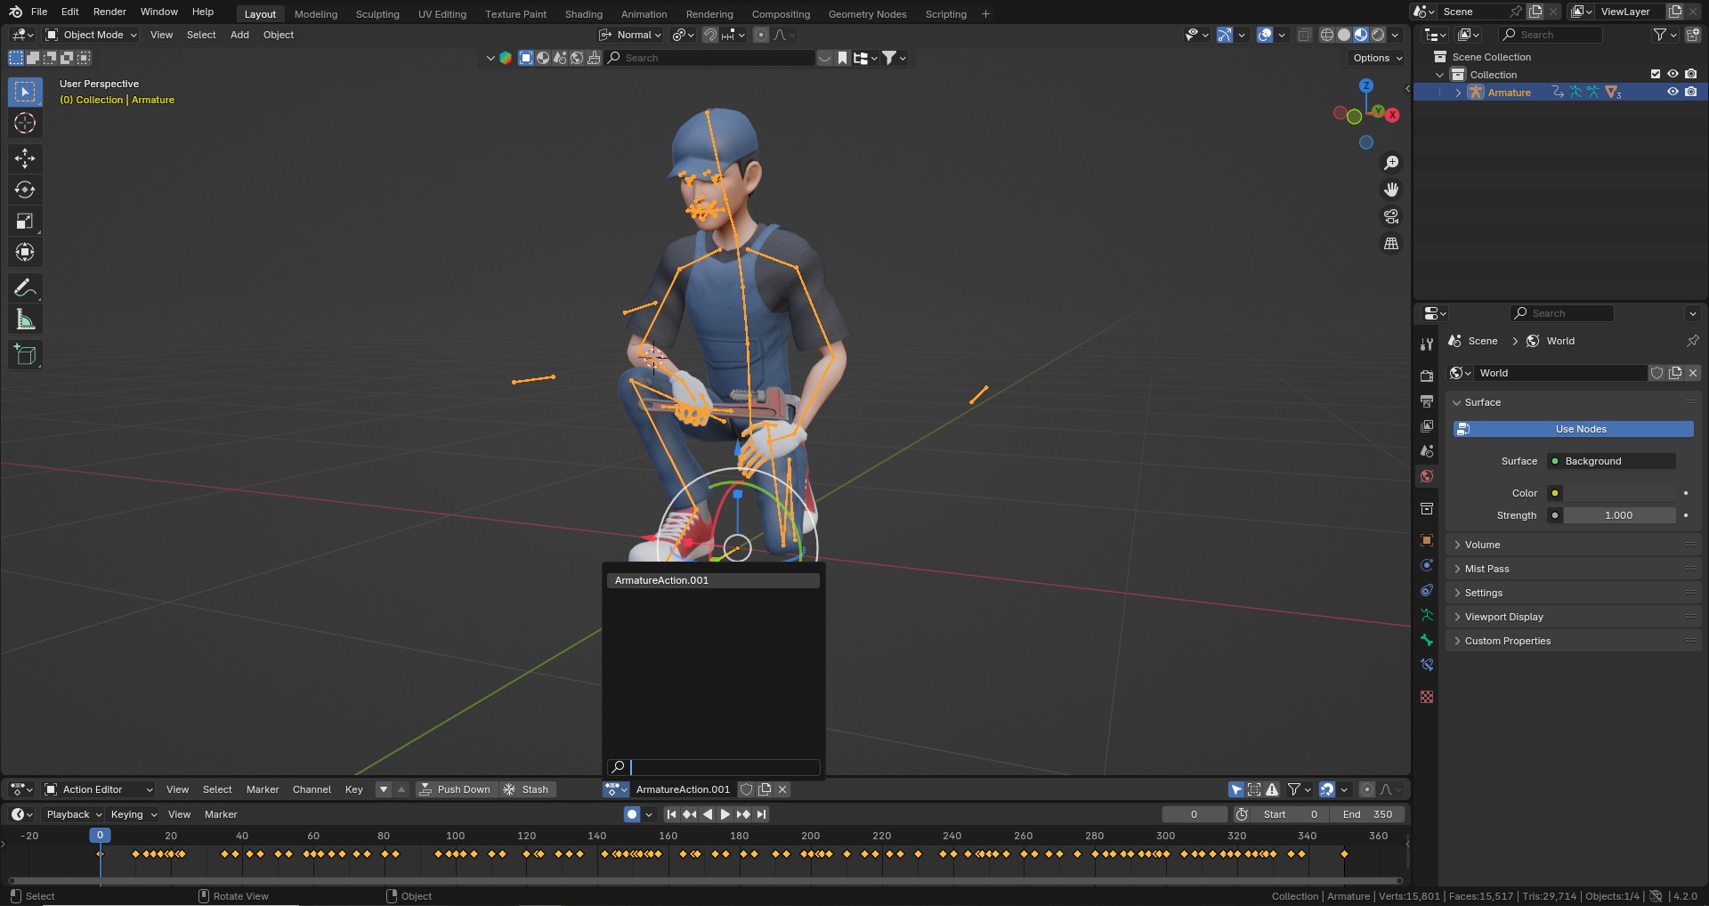Image resolution: width=1709 pixels, height=906 pixels.
Task: Open the Object properties tab
Action: click(1427, 540)
